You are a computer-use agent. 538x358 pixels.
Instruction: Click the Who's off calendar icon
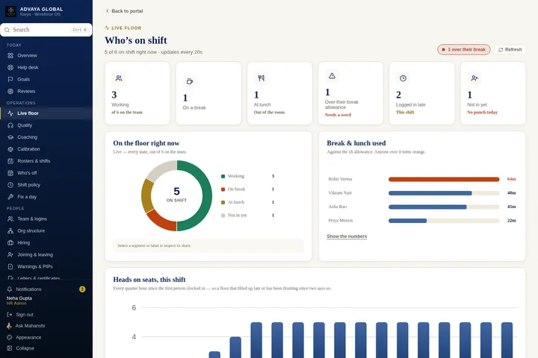click(10, 173)
